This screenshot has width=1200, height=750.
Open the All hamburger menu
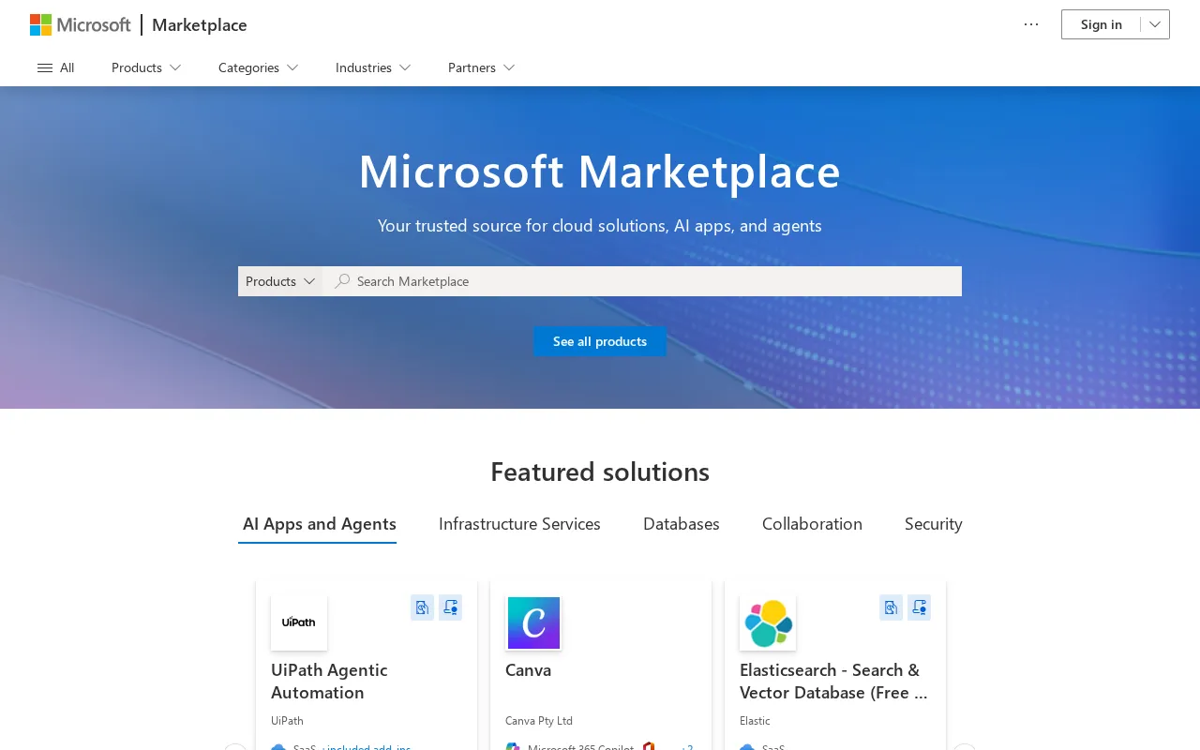[55, 67]
